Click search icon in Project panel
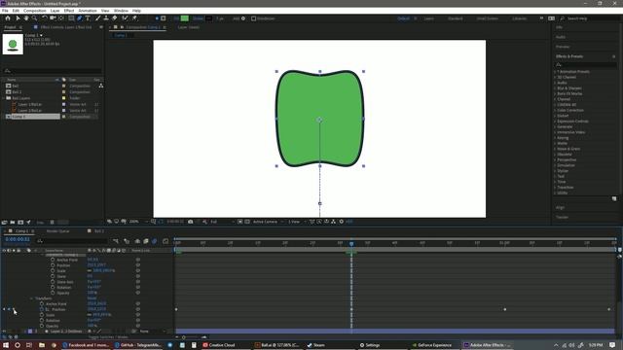 click(x=7, y=71)
